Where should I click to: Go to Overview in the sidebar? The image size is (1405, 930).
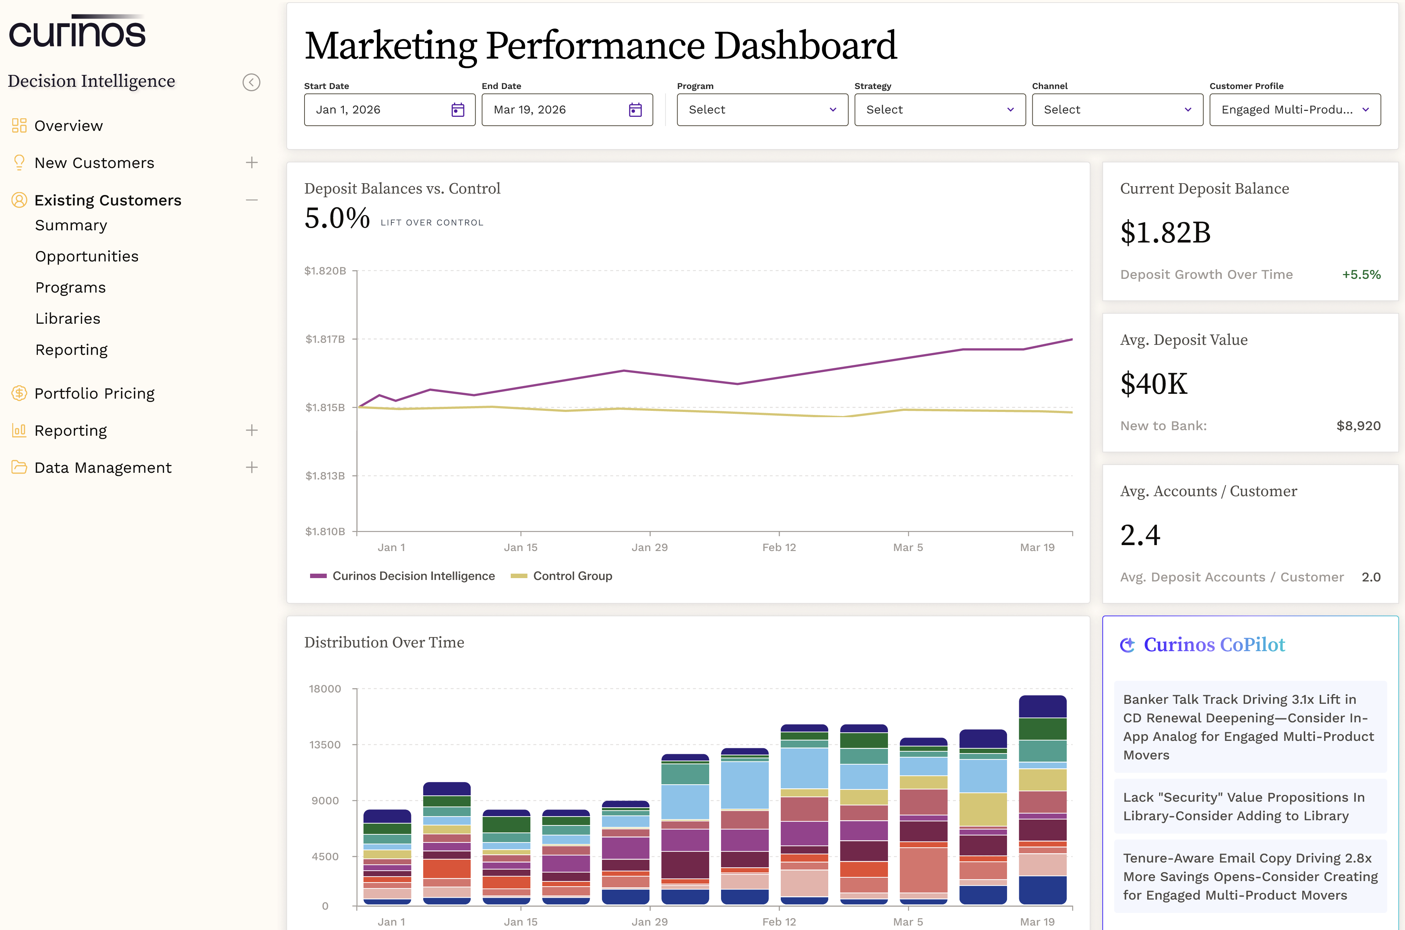(69, 126)
